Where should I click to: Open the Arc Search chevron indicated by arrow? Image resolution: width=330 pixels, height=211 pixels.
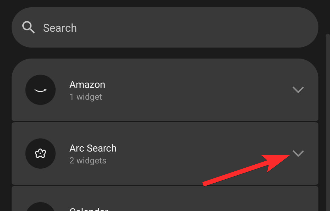[x=298, y=154]
